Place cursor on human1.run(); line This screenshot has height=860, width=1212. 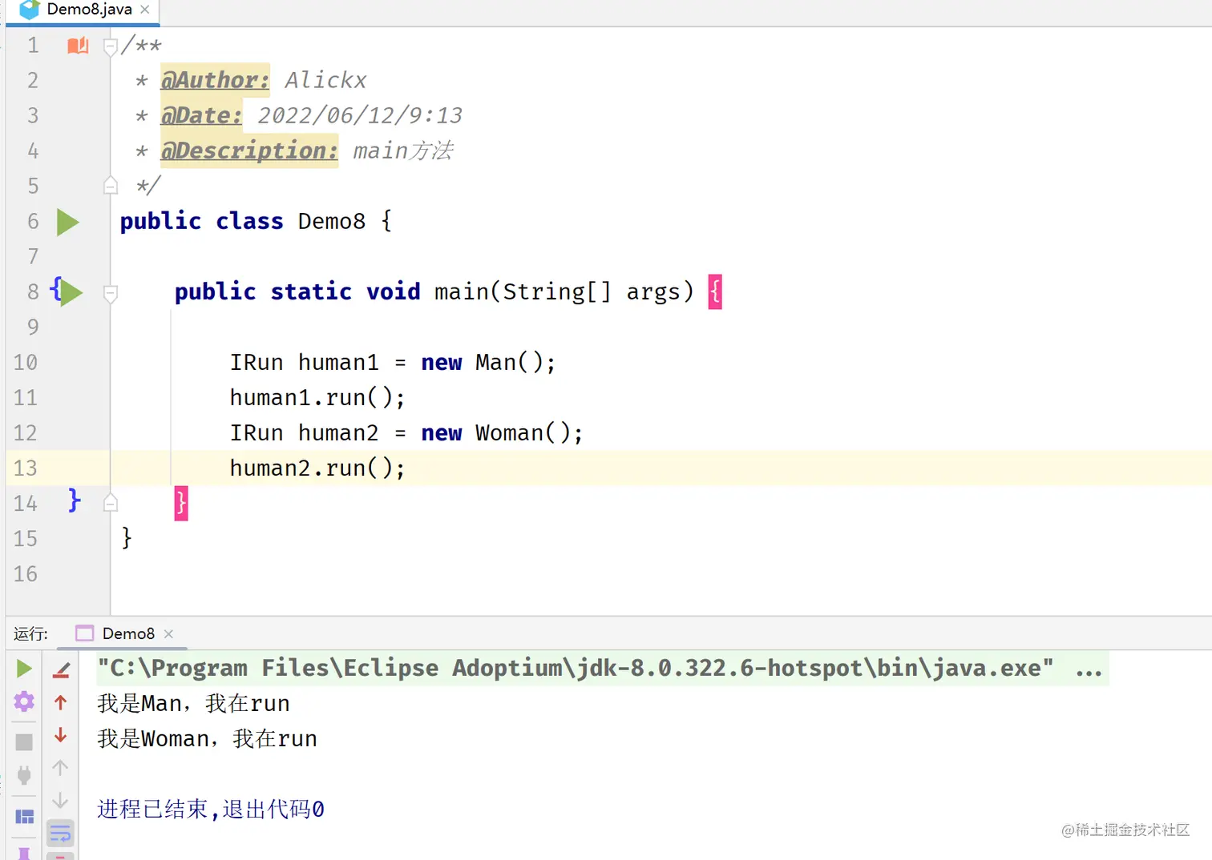coord(317,398)
